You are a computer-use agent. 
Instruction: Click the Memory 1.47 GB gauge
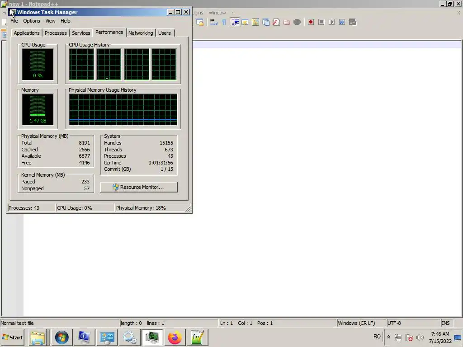38,109
